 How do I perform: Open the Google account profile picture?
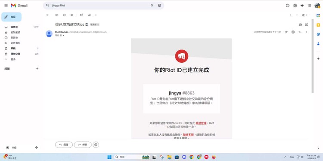tap(317, 6)
